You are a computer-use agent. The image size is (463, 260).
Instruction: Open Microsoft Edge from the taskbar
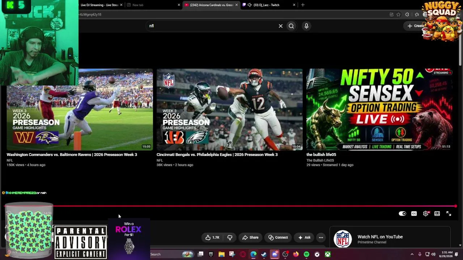click(x=253, y=254)
